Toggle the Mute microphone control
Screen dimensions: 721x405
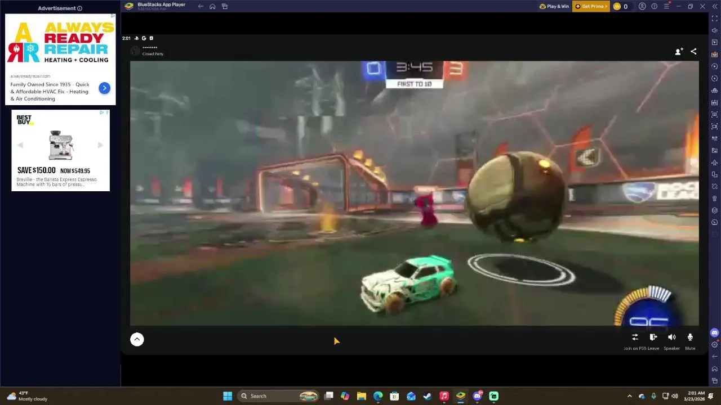[x=690, y=337]
